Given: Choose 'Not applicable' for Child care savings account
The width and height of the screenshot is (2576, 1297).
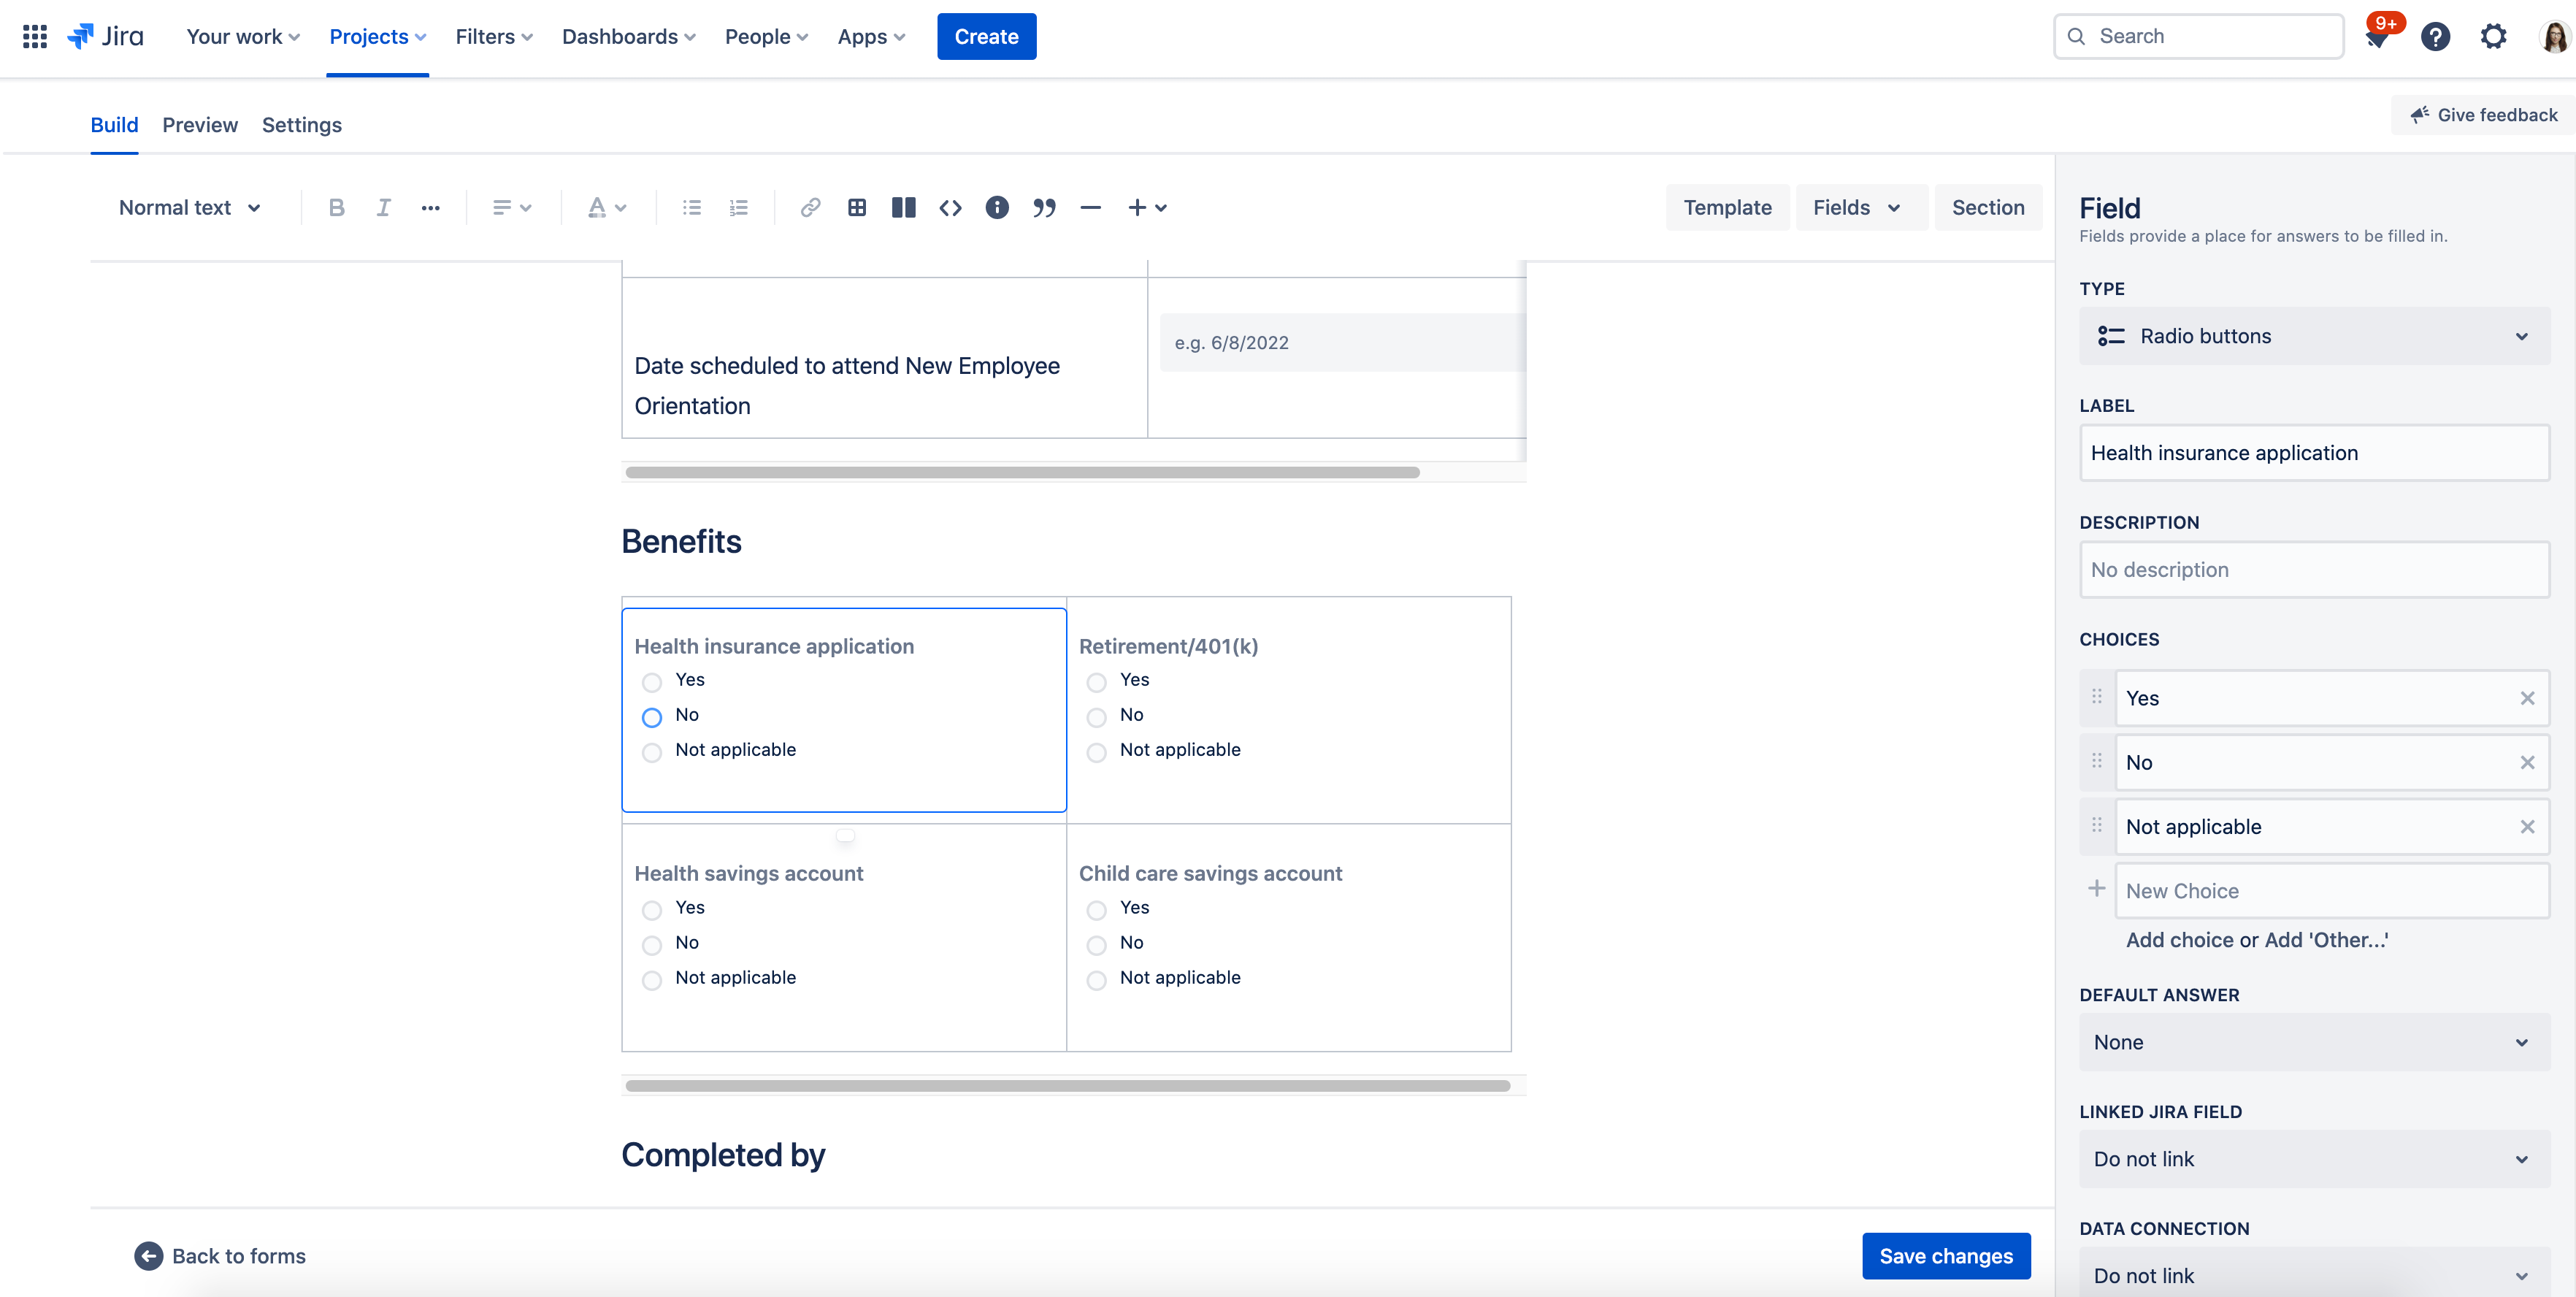Looking at the screenshot, I should coord(1097,980).
